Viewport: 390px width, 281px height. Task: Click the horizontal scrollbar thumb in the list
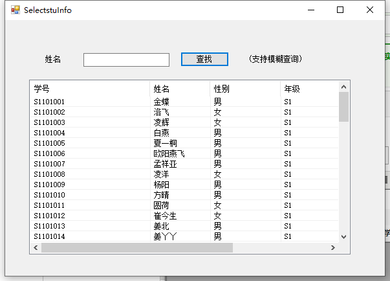pos(137,247)
